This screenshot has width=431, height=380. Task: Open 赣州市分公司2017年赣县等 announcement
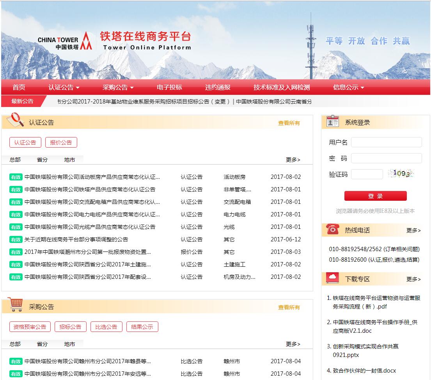[x=87, y=361]
